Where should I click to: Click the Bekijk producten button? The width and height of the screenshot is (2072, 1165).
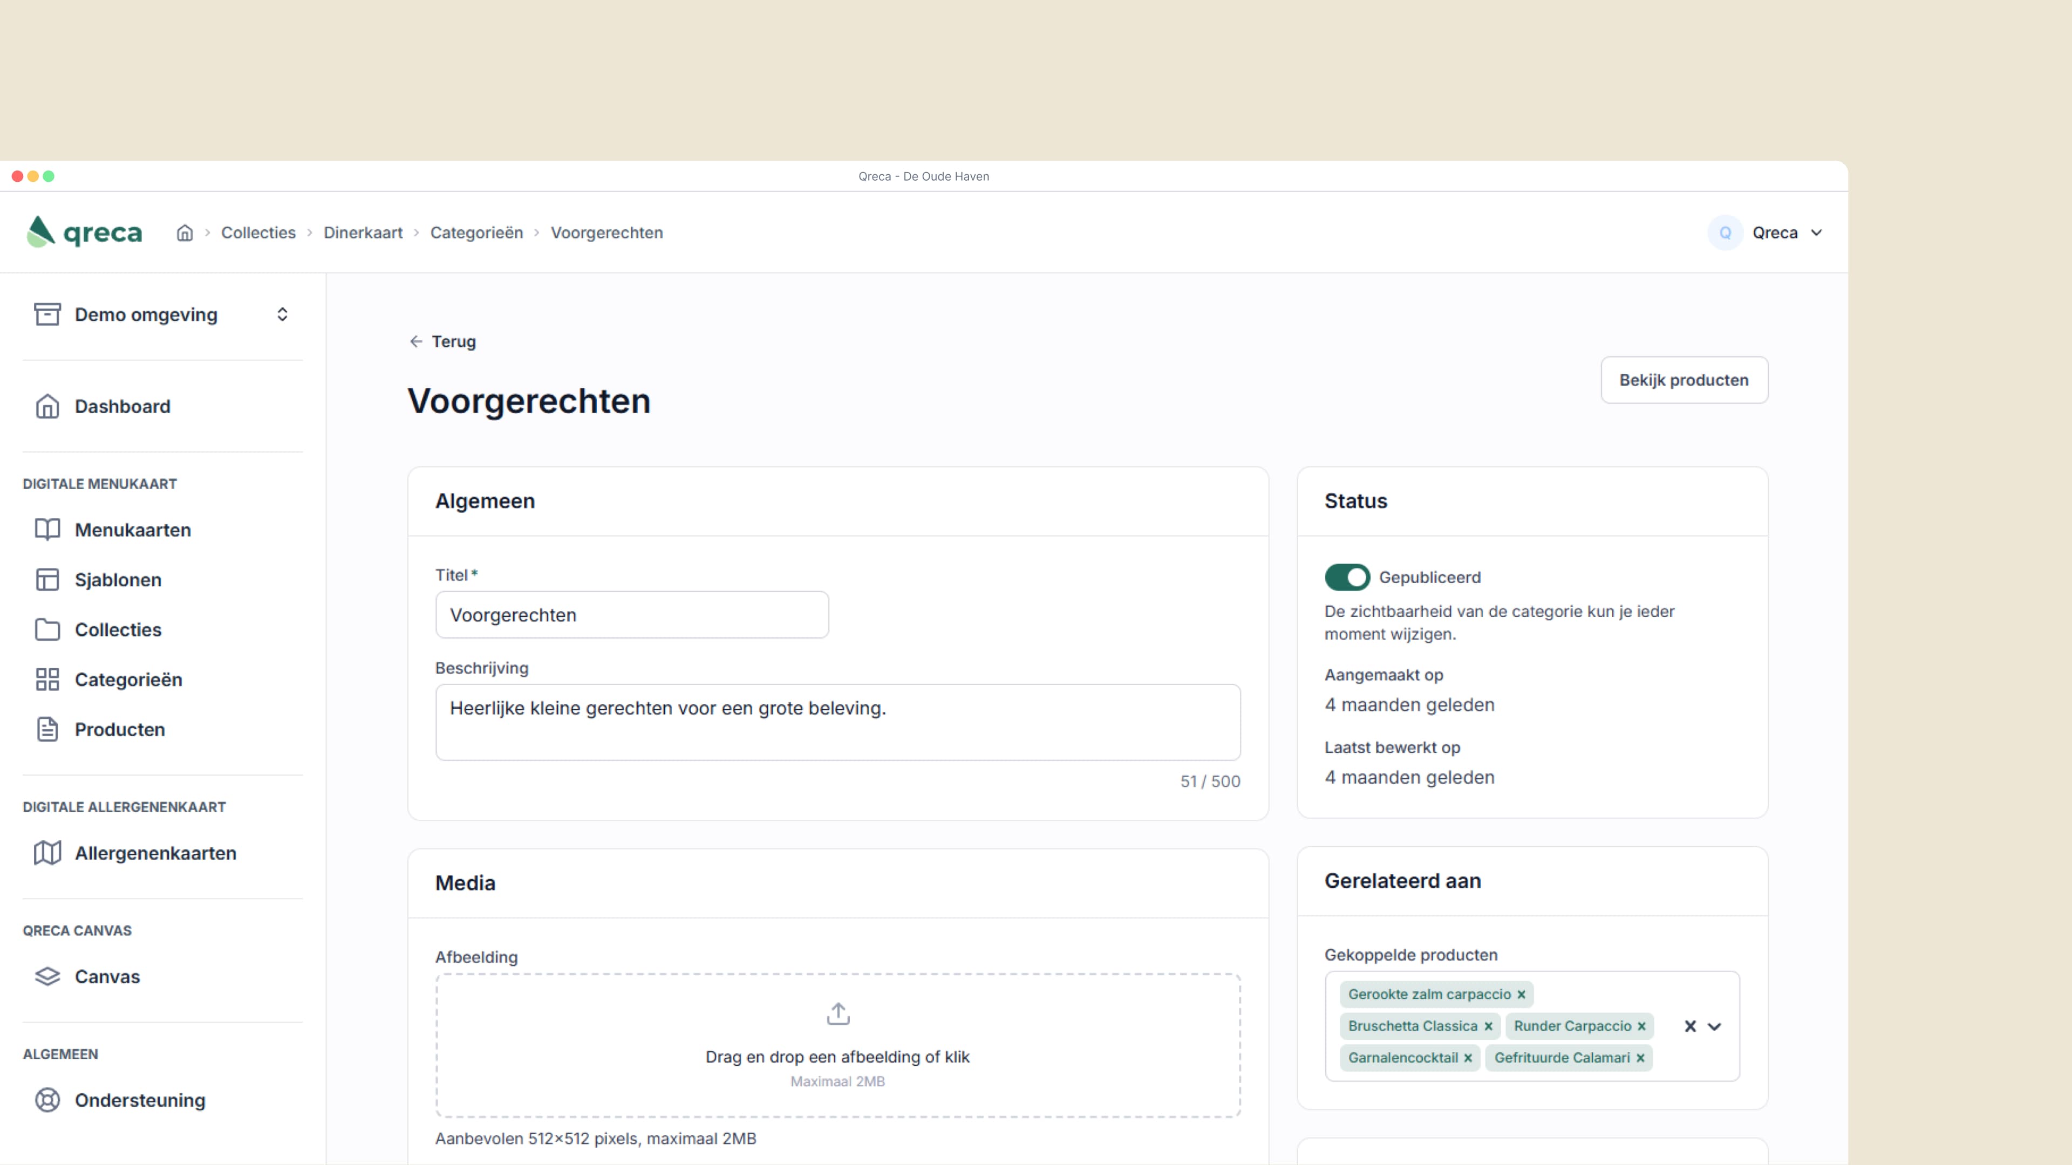tap(1683, 380)
